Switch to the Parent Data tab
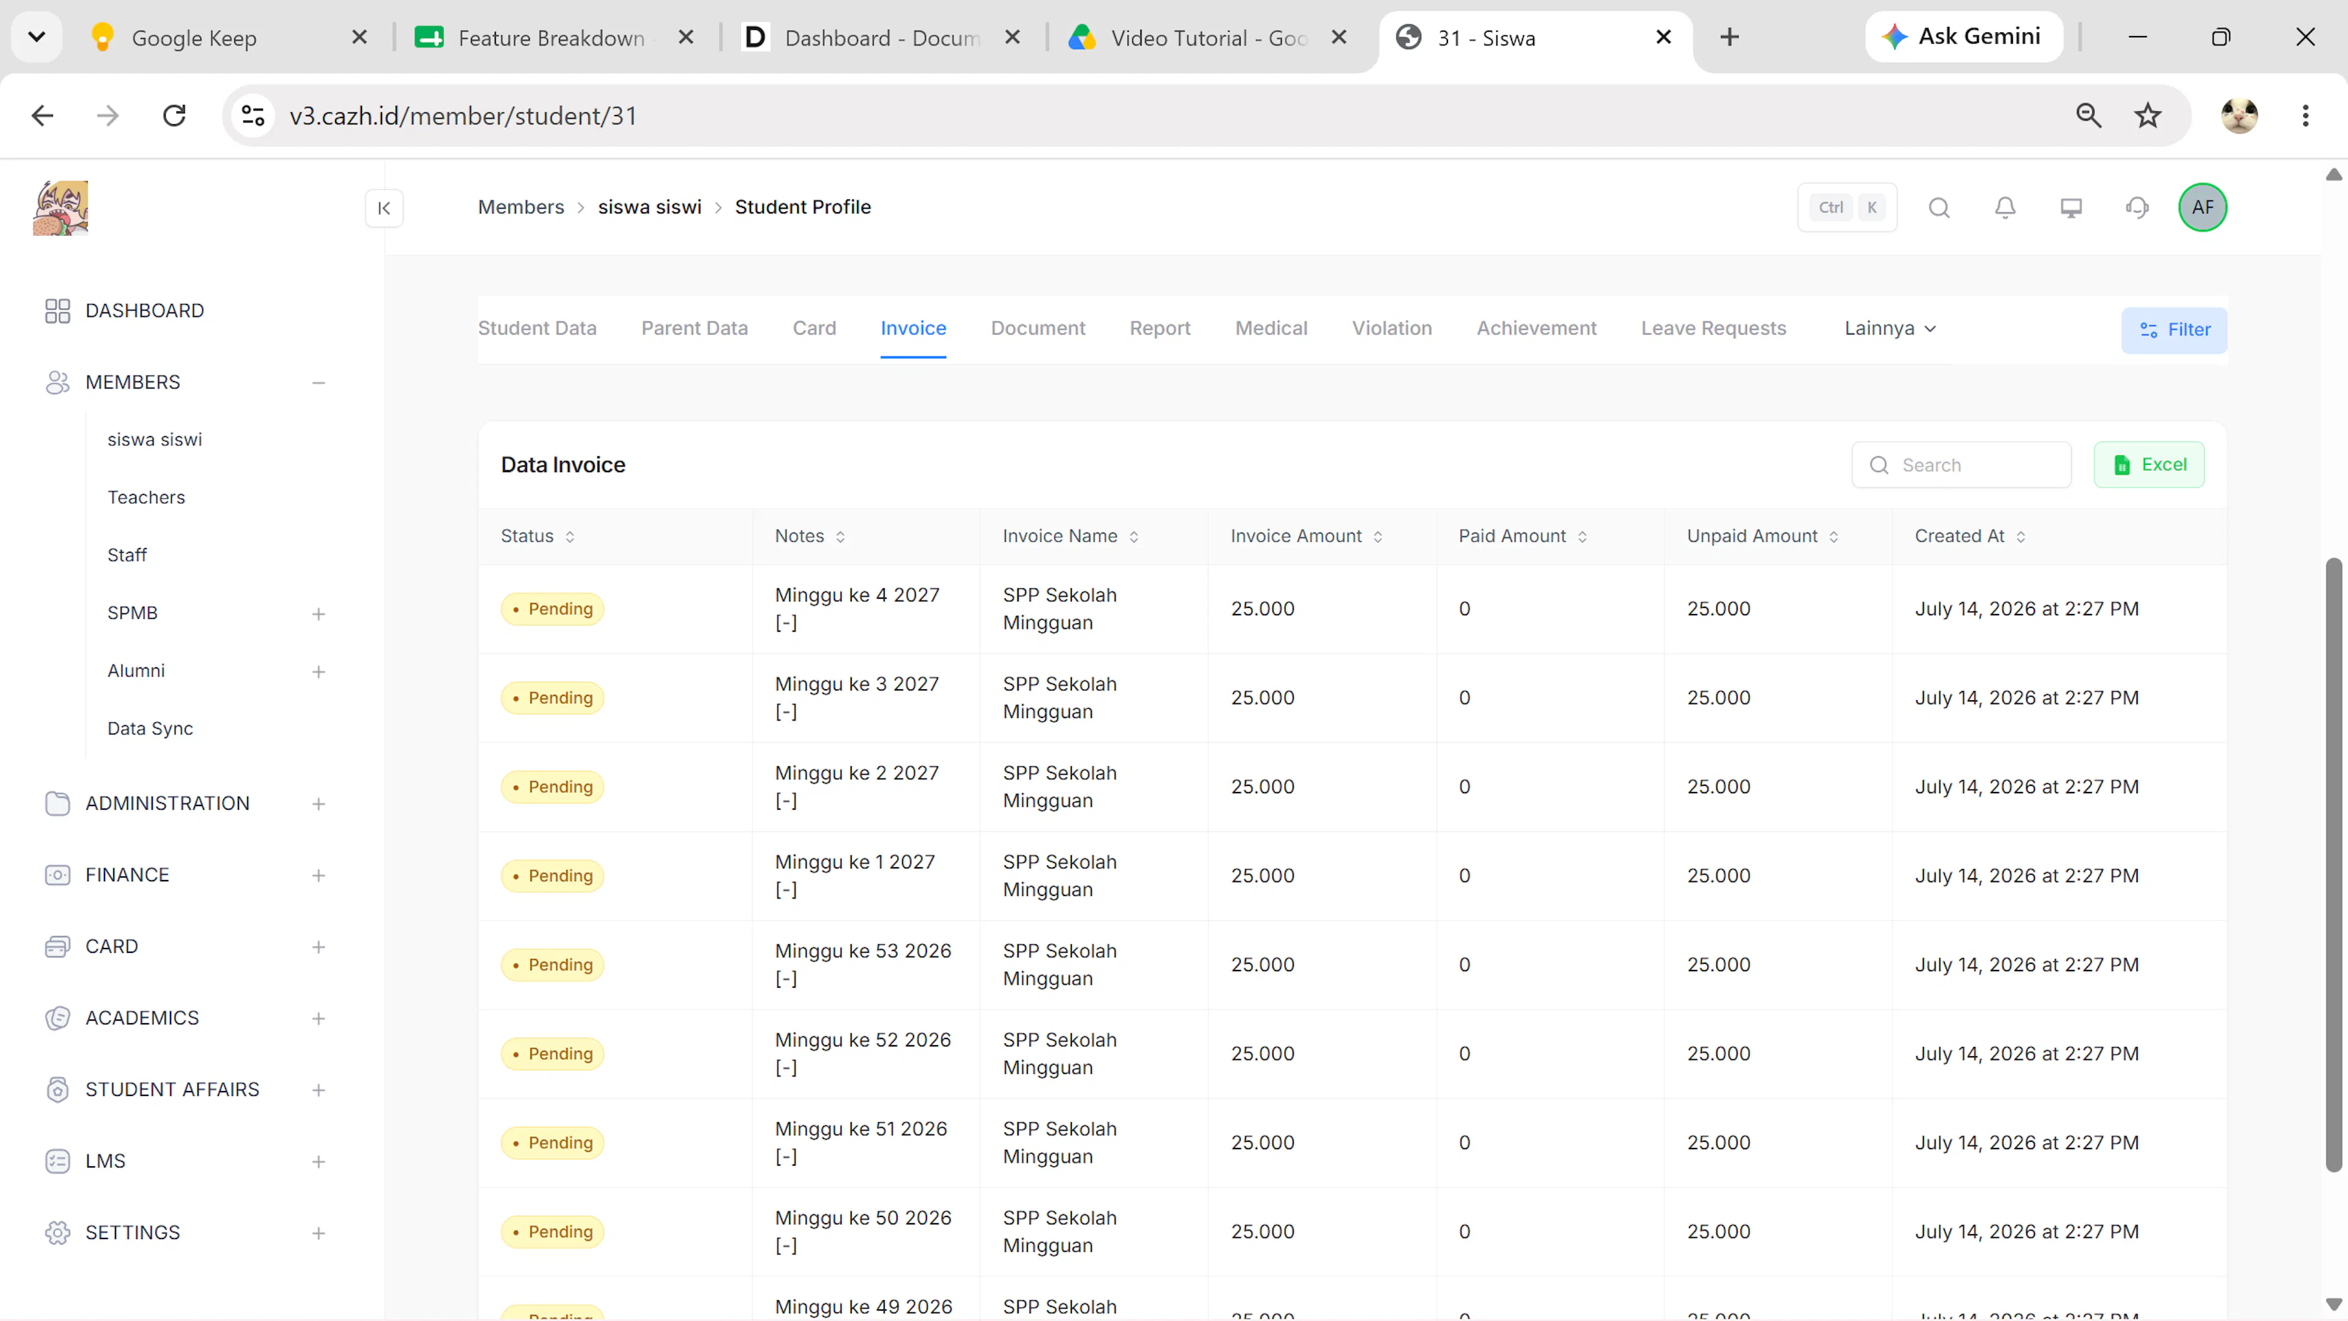The height and width of the screenshot is (1321, 2348). (695, 328)
